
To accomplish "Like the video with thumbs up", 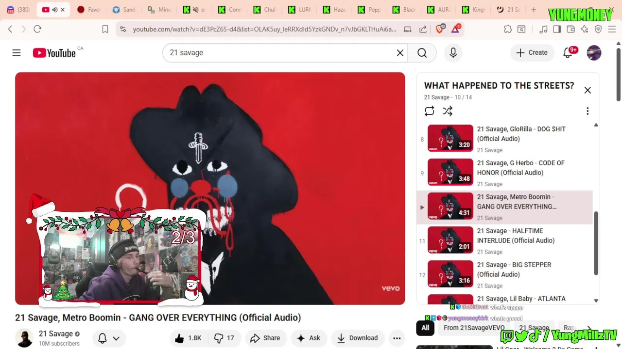I will coord(188,338).
